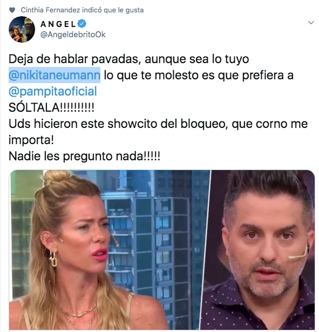
Task: Click the 'Nadie les pregunto nada!!!!!' line
Action: (84, 156)
